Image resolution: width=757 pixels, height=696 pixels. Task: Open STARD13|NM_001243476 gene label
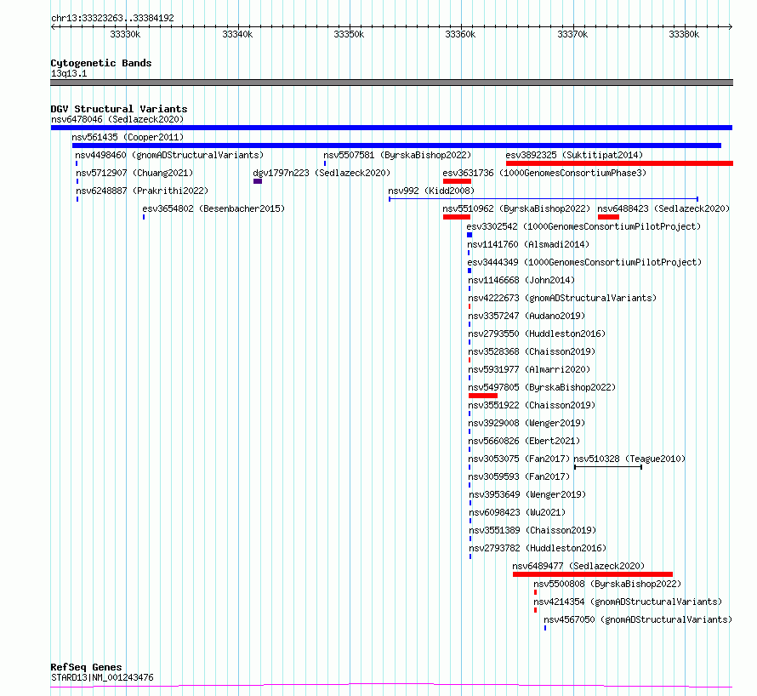pyautogui.click(x=102, y=677)
